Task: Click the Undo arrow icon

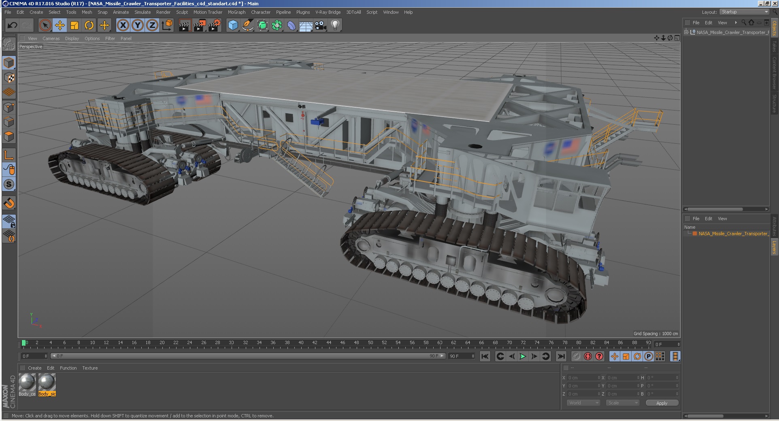Action: coord(12,26)
